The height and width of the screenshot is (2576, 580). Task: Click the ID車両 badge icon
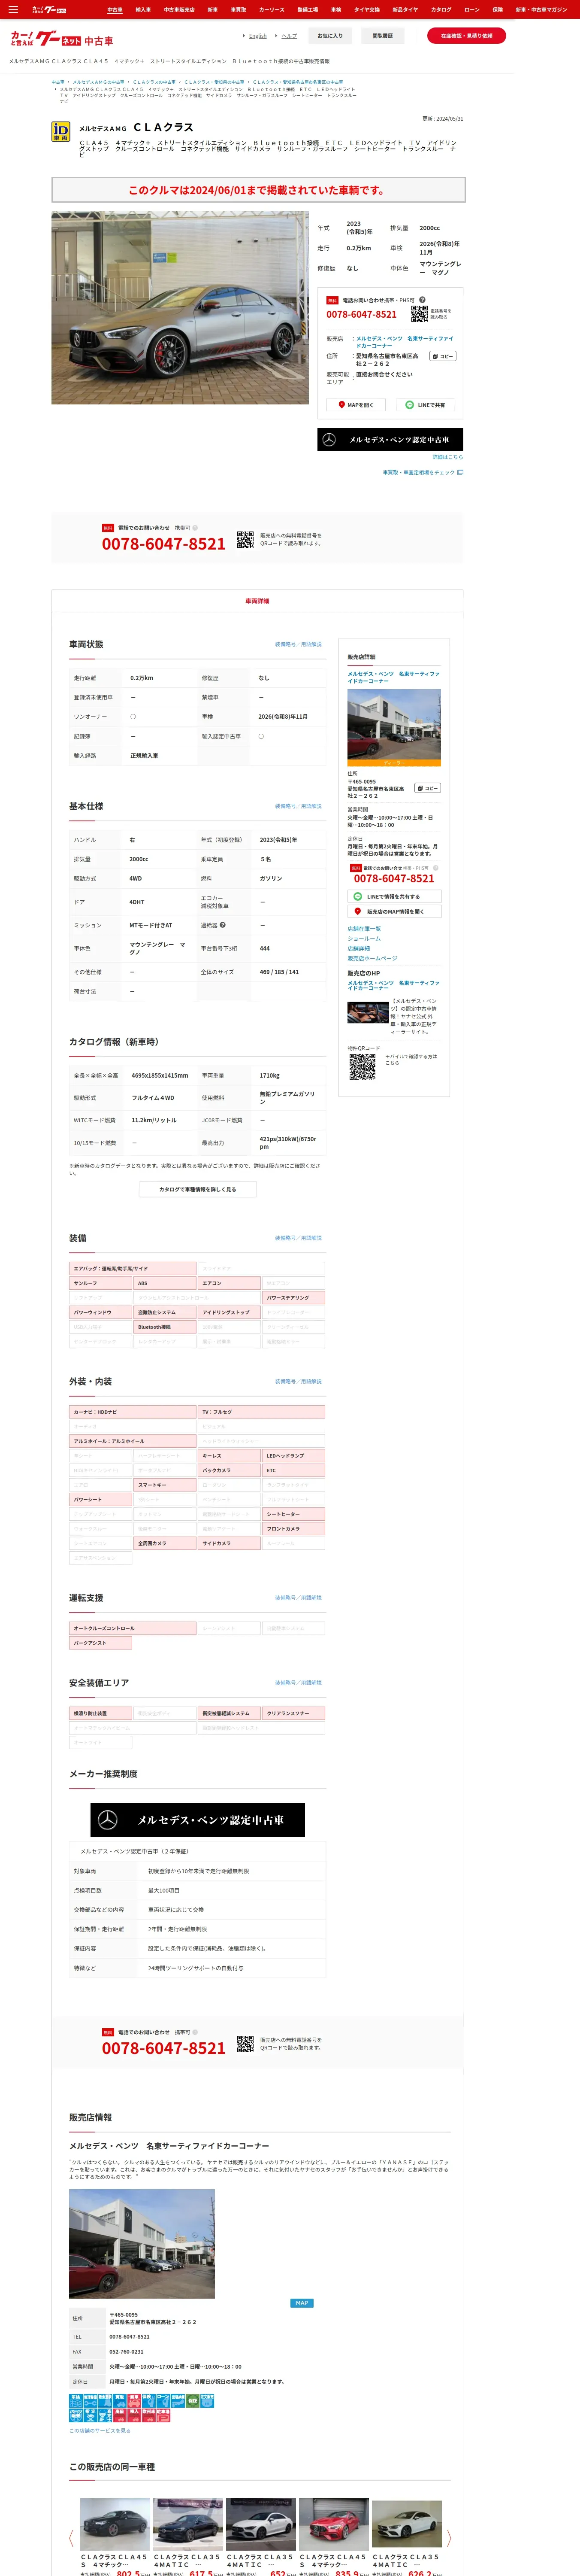pos(61,132)
